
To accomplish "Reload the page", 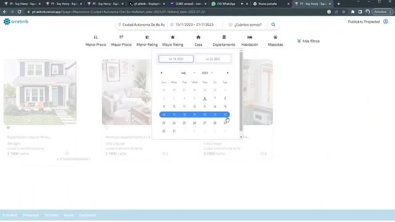I will 19,12.
